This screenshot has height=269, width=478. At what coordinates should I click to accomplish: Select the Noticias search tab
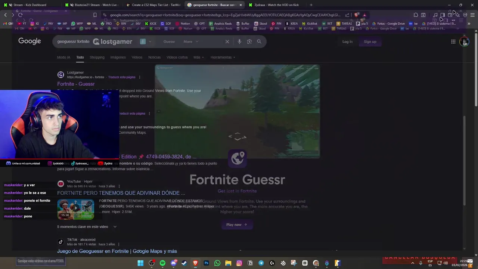(x=154, y=57)
